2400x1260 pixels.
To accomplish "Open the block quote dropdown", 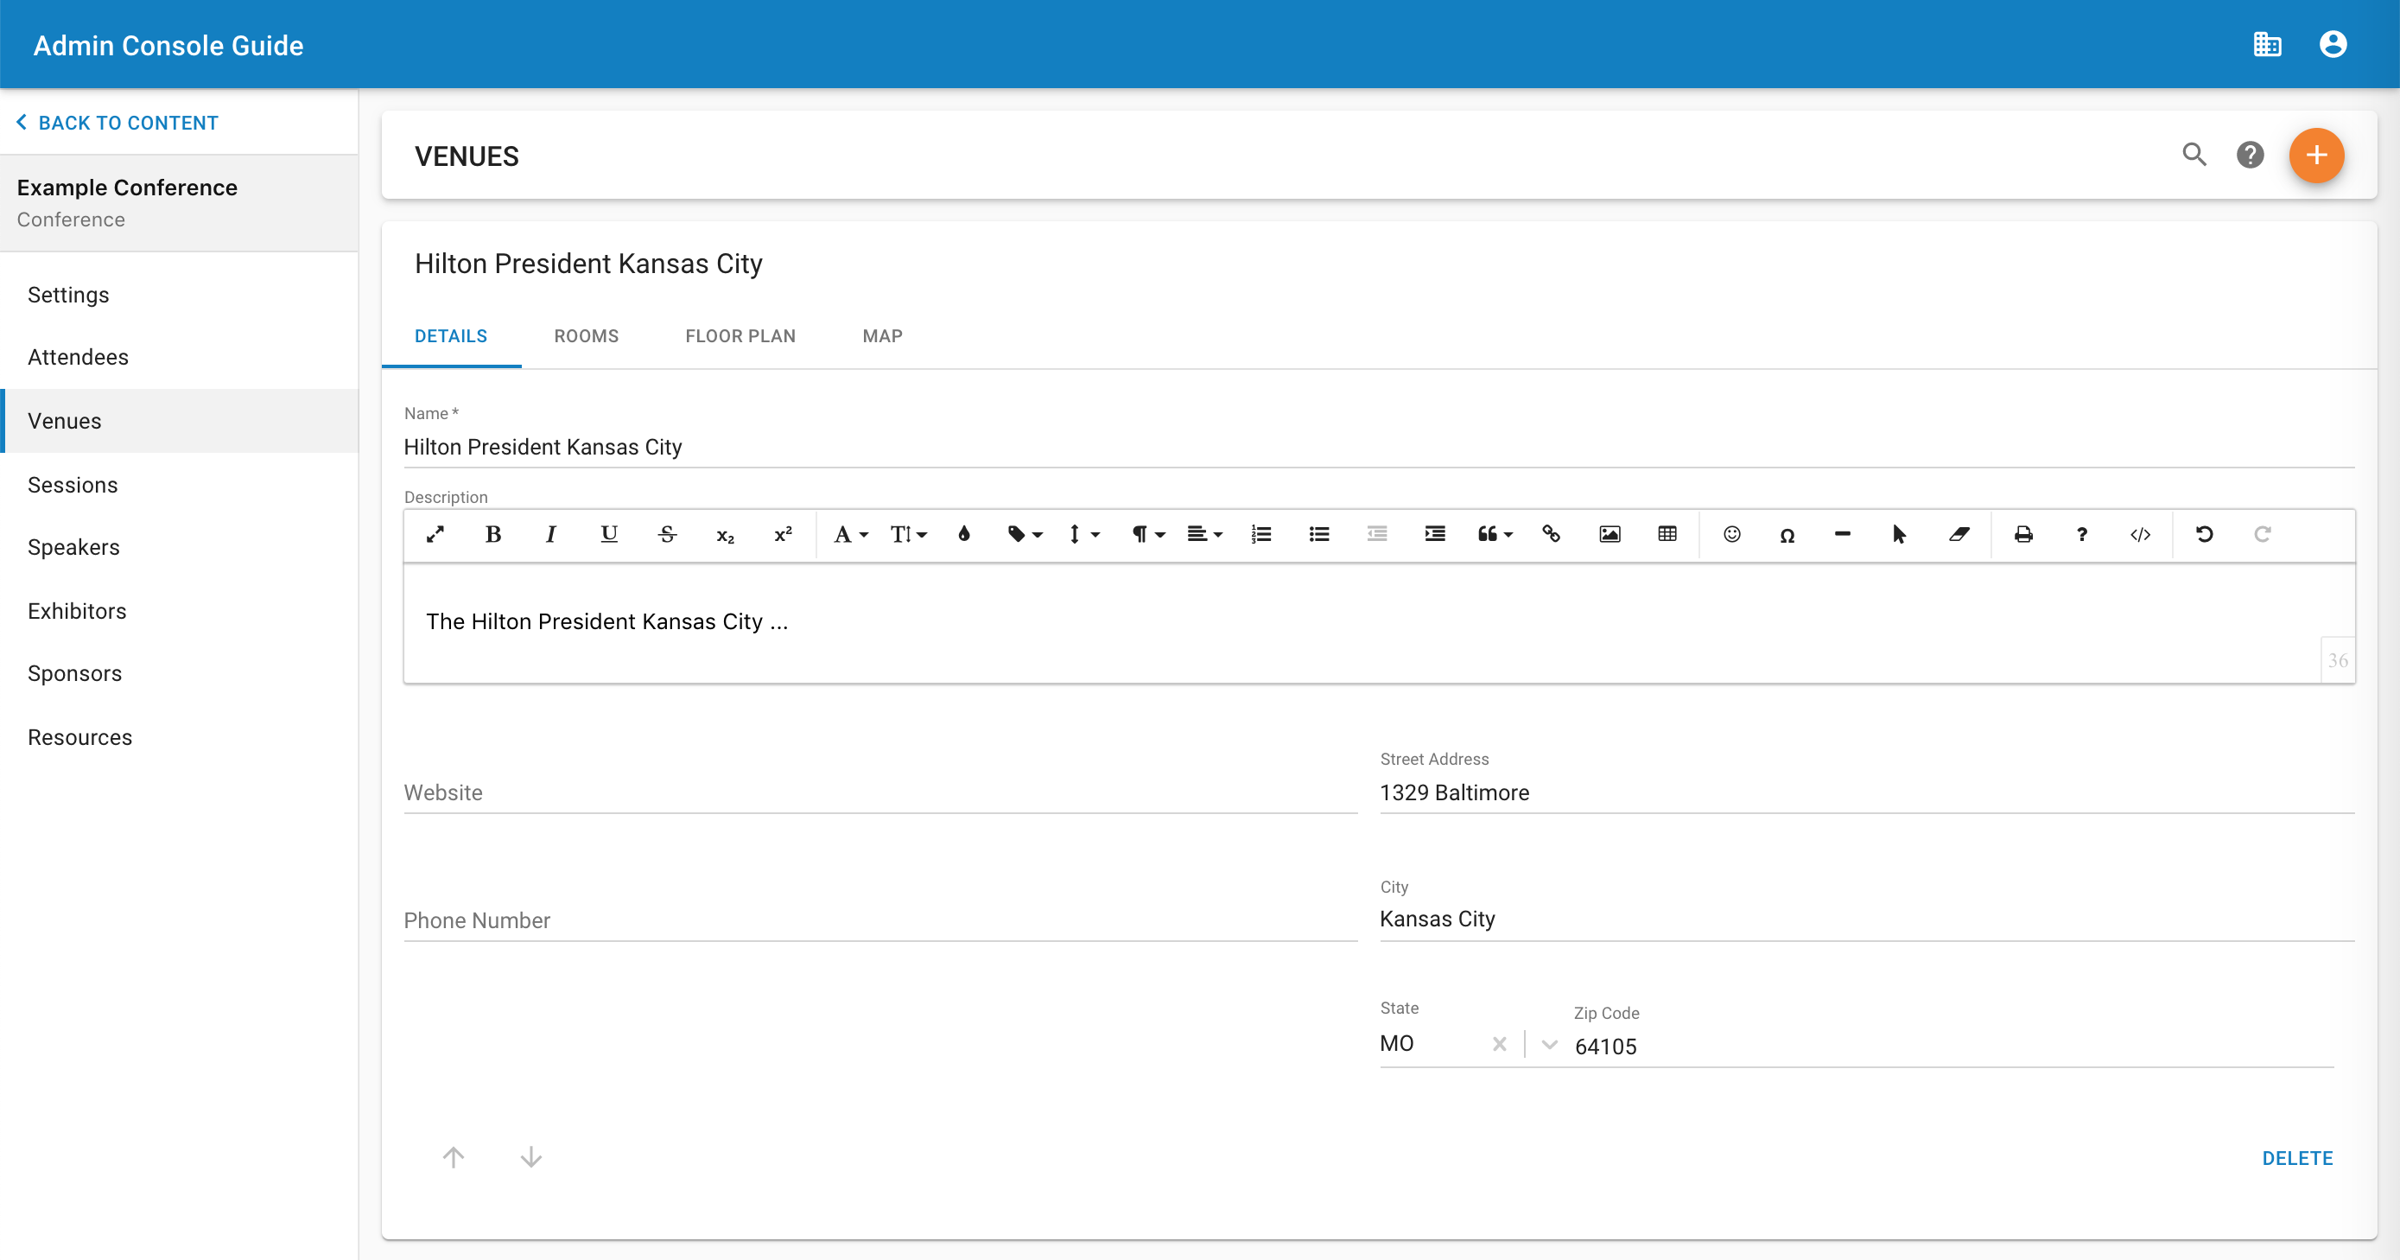I will pyautogui.click(x=1495, y=535).
